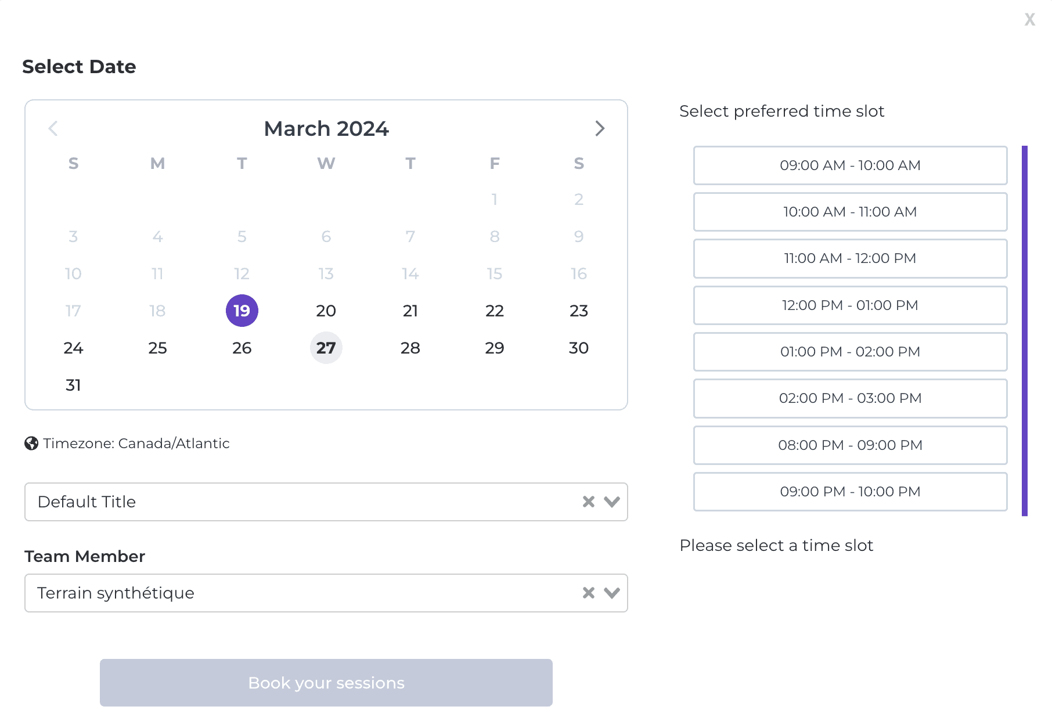Select the 09:00 AM - 10:00 AM slot
1052x728 pixels.
tap(850, 165)
